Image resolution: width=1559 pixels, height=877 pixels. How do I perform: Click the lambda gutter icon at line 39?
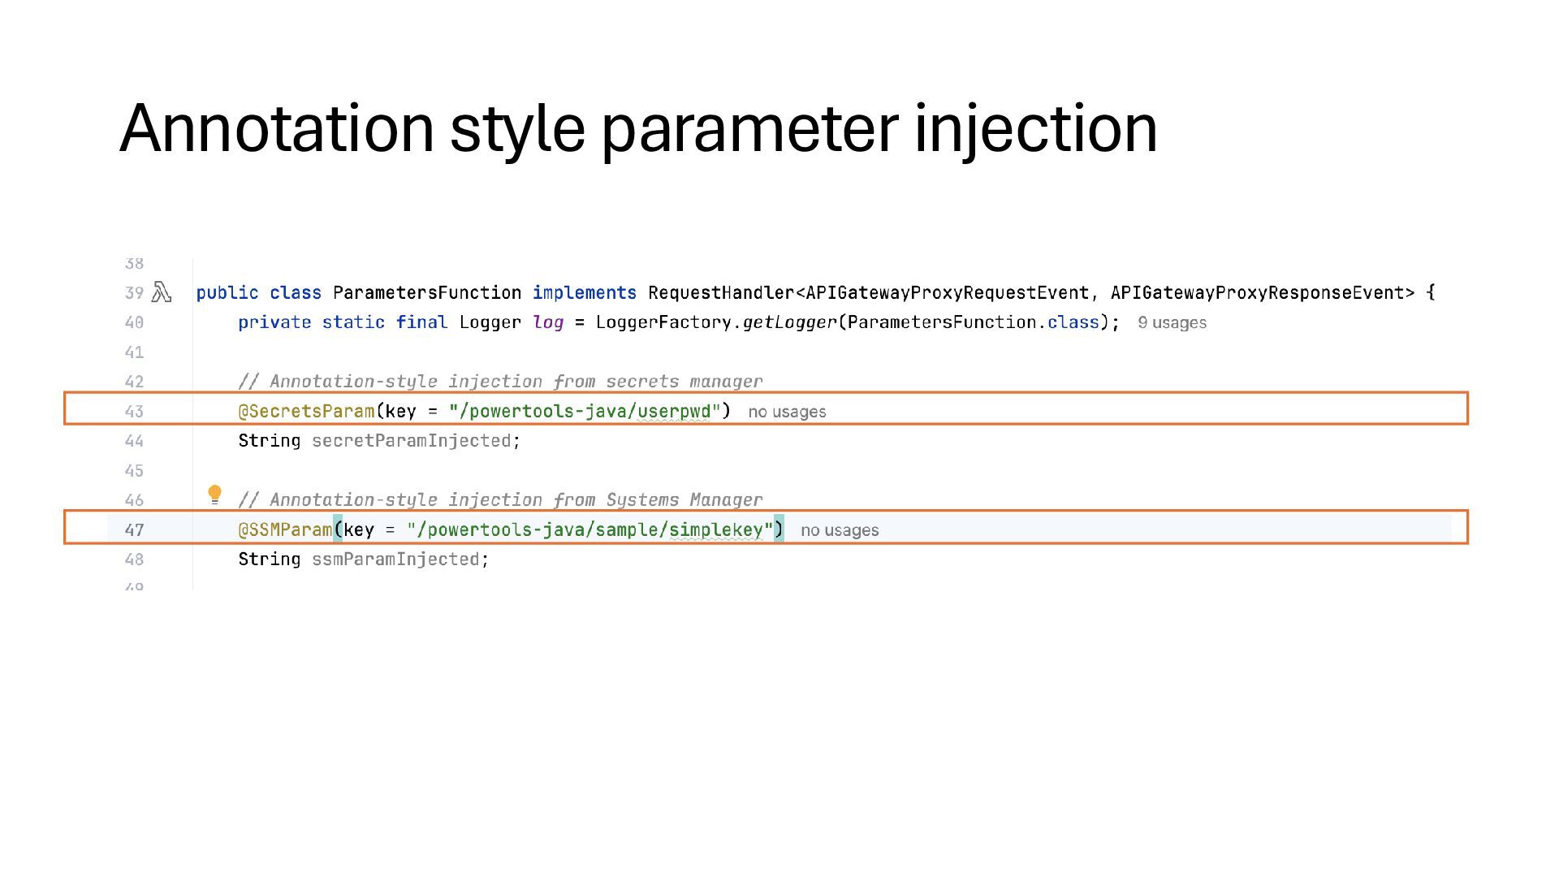(x=162, y=292)
